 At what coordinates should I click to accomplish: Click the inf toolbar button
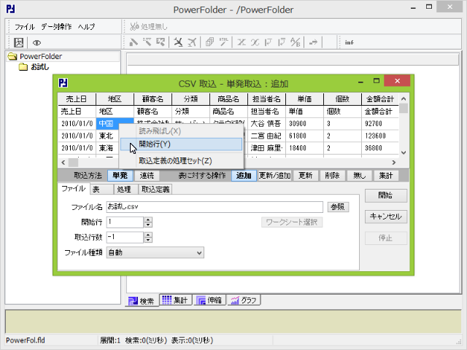(349, 42)
